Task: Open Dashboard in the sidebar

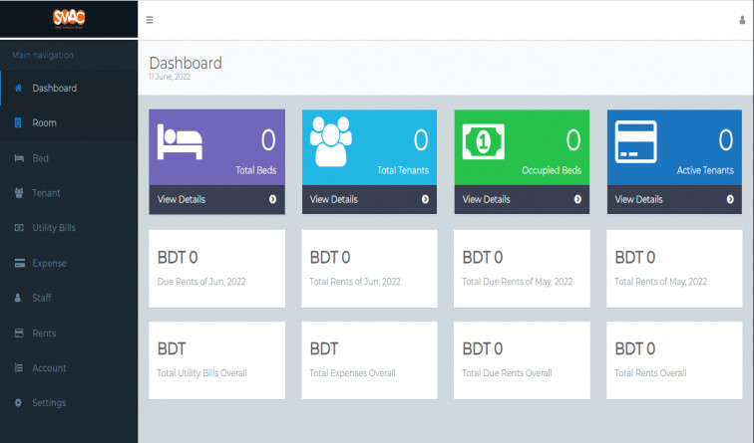Action: (x=69, y=88)
